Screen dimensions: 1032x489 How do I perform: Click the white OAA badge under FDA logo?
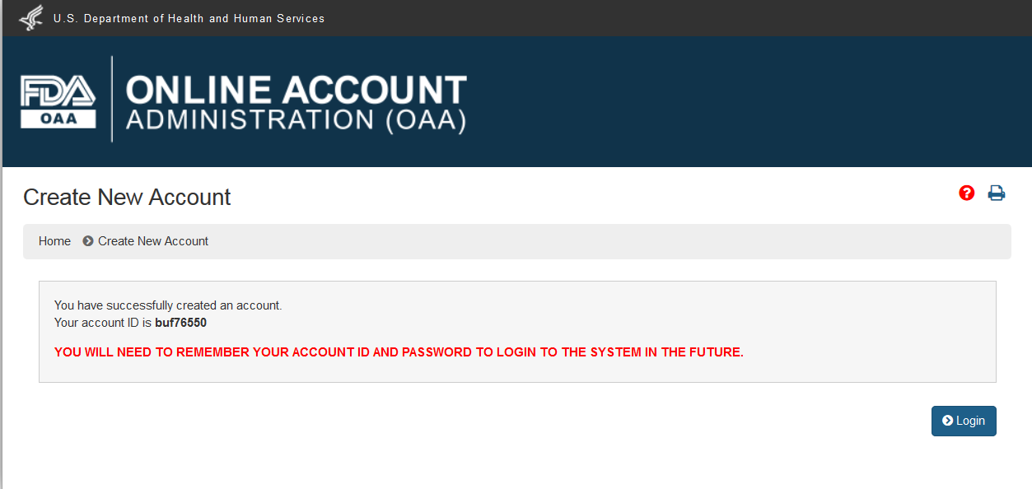[x=58, y=119]
